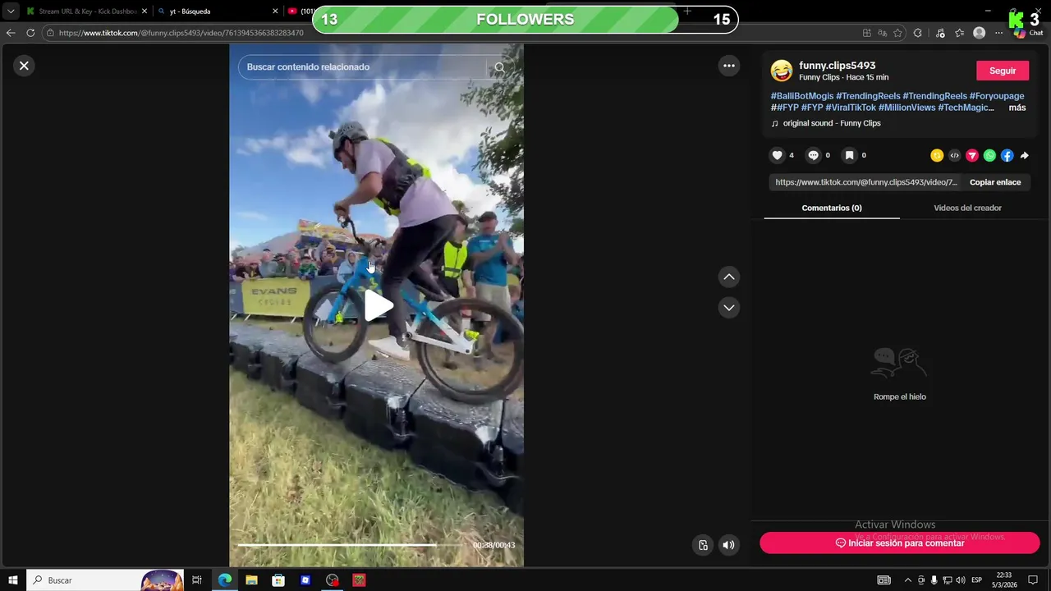The width and height of the screenshot is (1051, 591).
Task: Share the video to Facebook
Action: tap(1007, 155)
